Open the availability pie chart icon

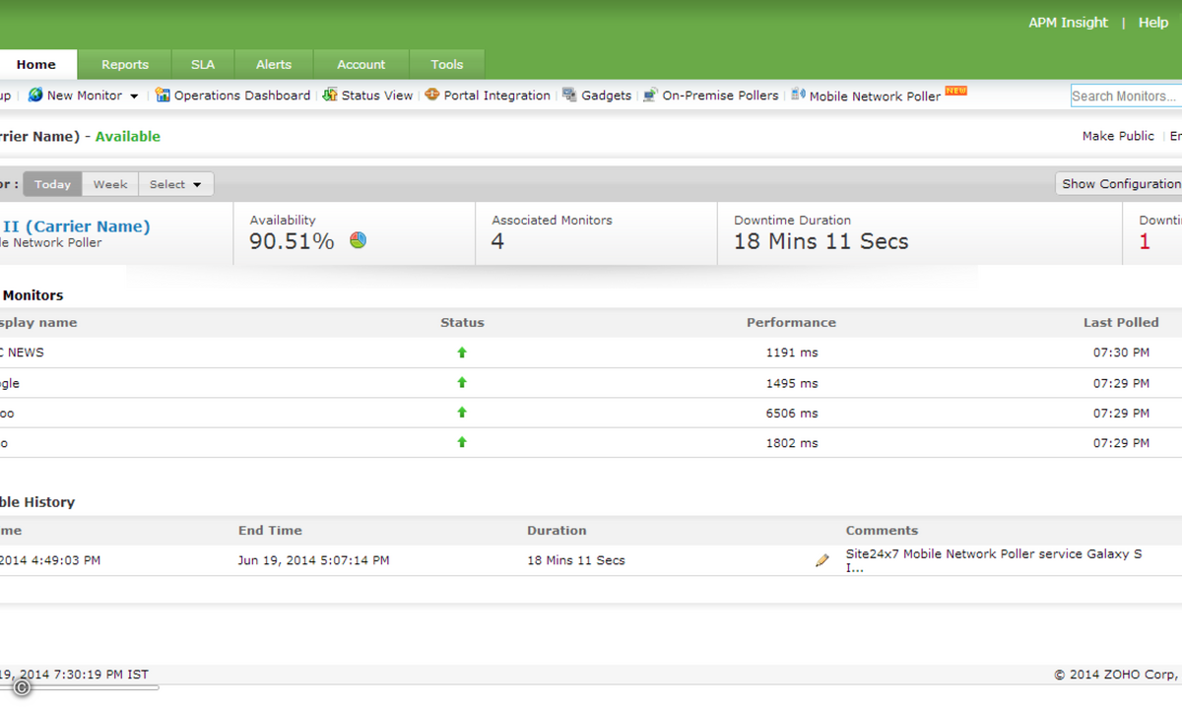click(358, 240)
